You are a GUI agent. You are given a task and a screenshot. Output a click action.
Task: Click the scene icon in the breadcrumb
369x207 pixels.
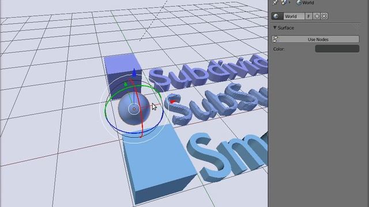point(284,2)
